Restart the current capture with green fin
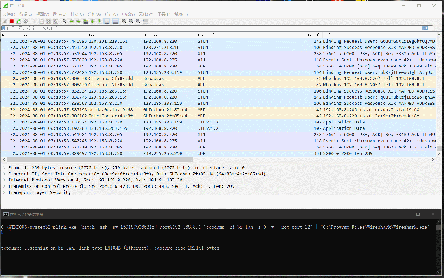This screenshot has height=278, width=444. coord(19,21)
